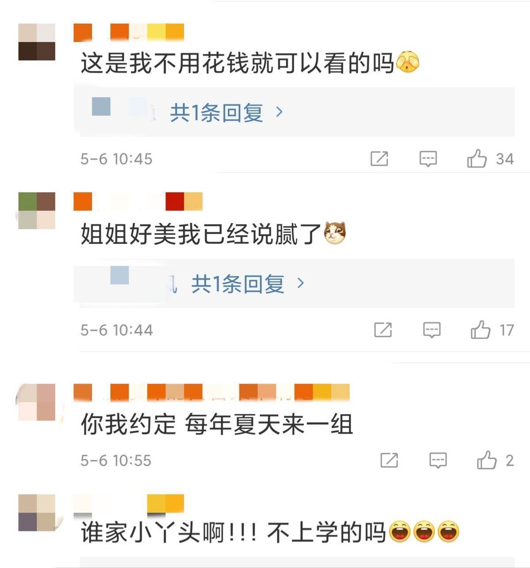530x568 pixels.
Task: Open the username above 你我约定 comment
Action: tap(212, 393)
